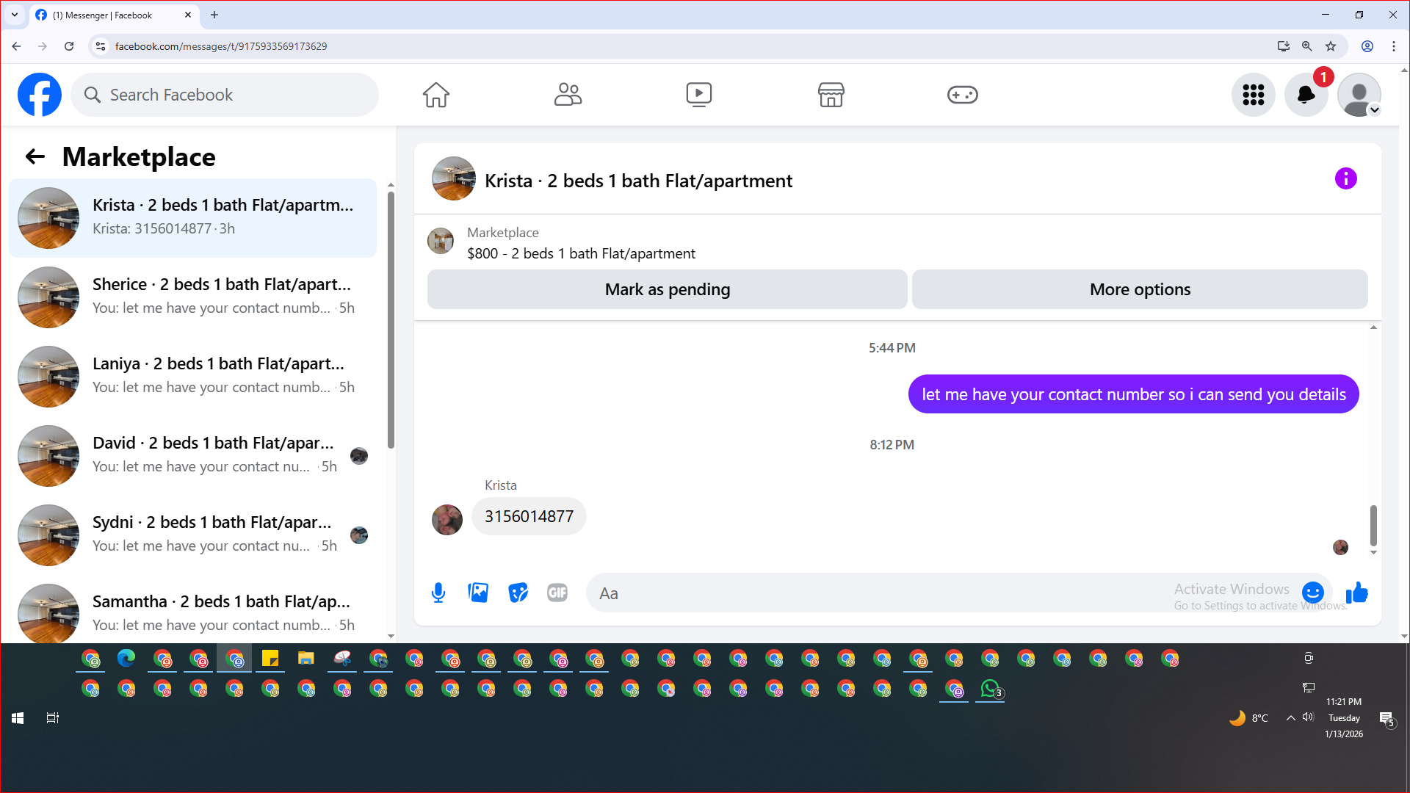Click the voice clip microphone icon
Screen dimensions: 1410x793
[x=438, y=593]
